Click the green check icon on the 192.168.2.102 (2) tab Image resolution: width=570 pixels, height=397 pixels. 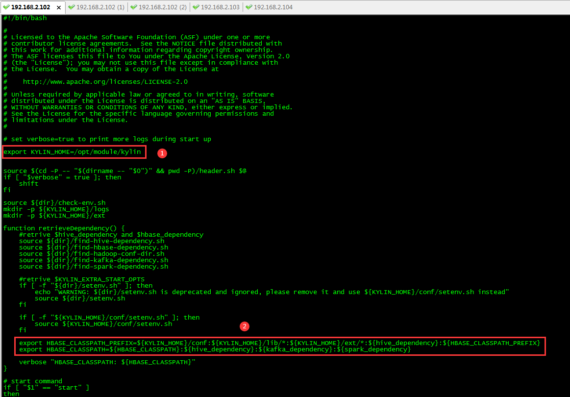coord(134,7)
